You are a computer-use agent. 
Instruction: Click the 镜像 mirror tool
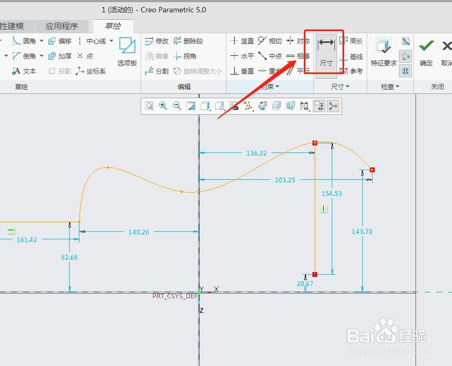click(x=156, y=56)
